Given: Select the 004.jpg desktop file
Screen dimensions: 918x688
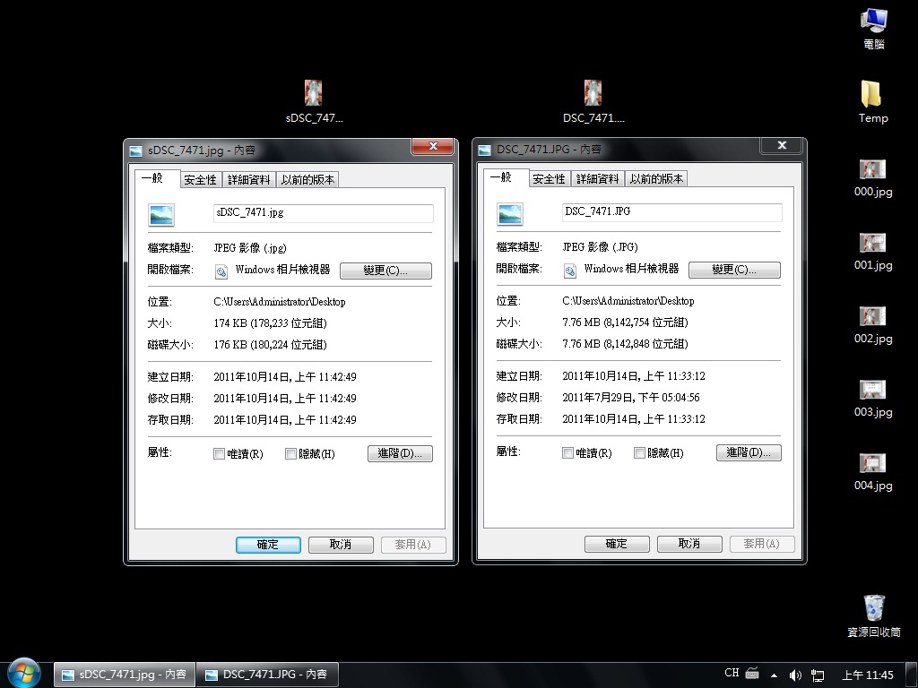Looking at the screenshot, I should [x=872, y=464].
